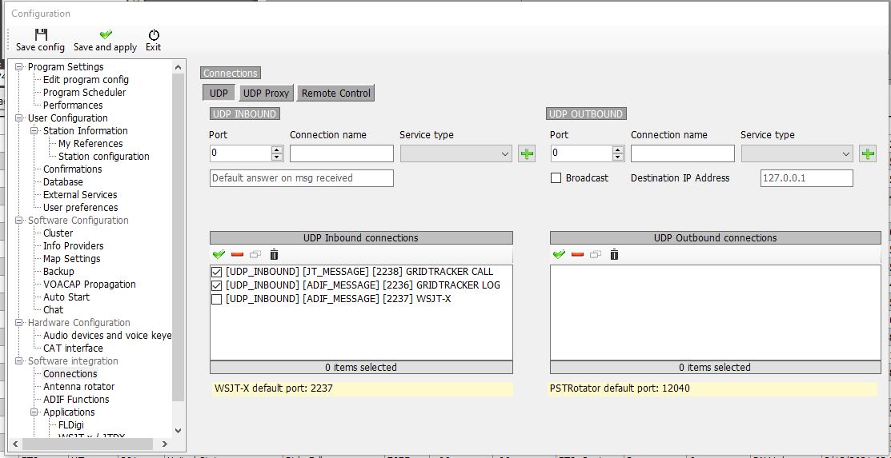Viewport: 891px width, 458px height.
Task: Select Info Providers in tree
Action: tap(74, 246)
